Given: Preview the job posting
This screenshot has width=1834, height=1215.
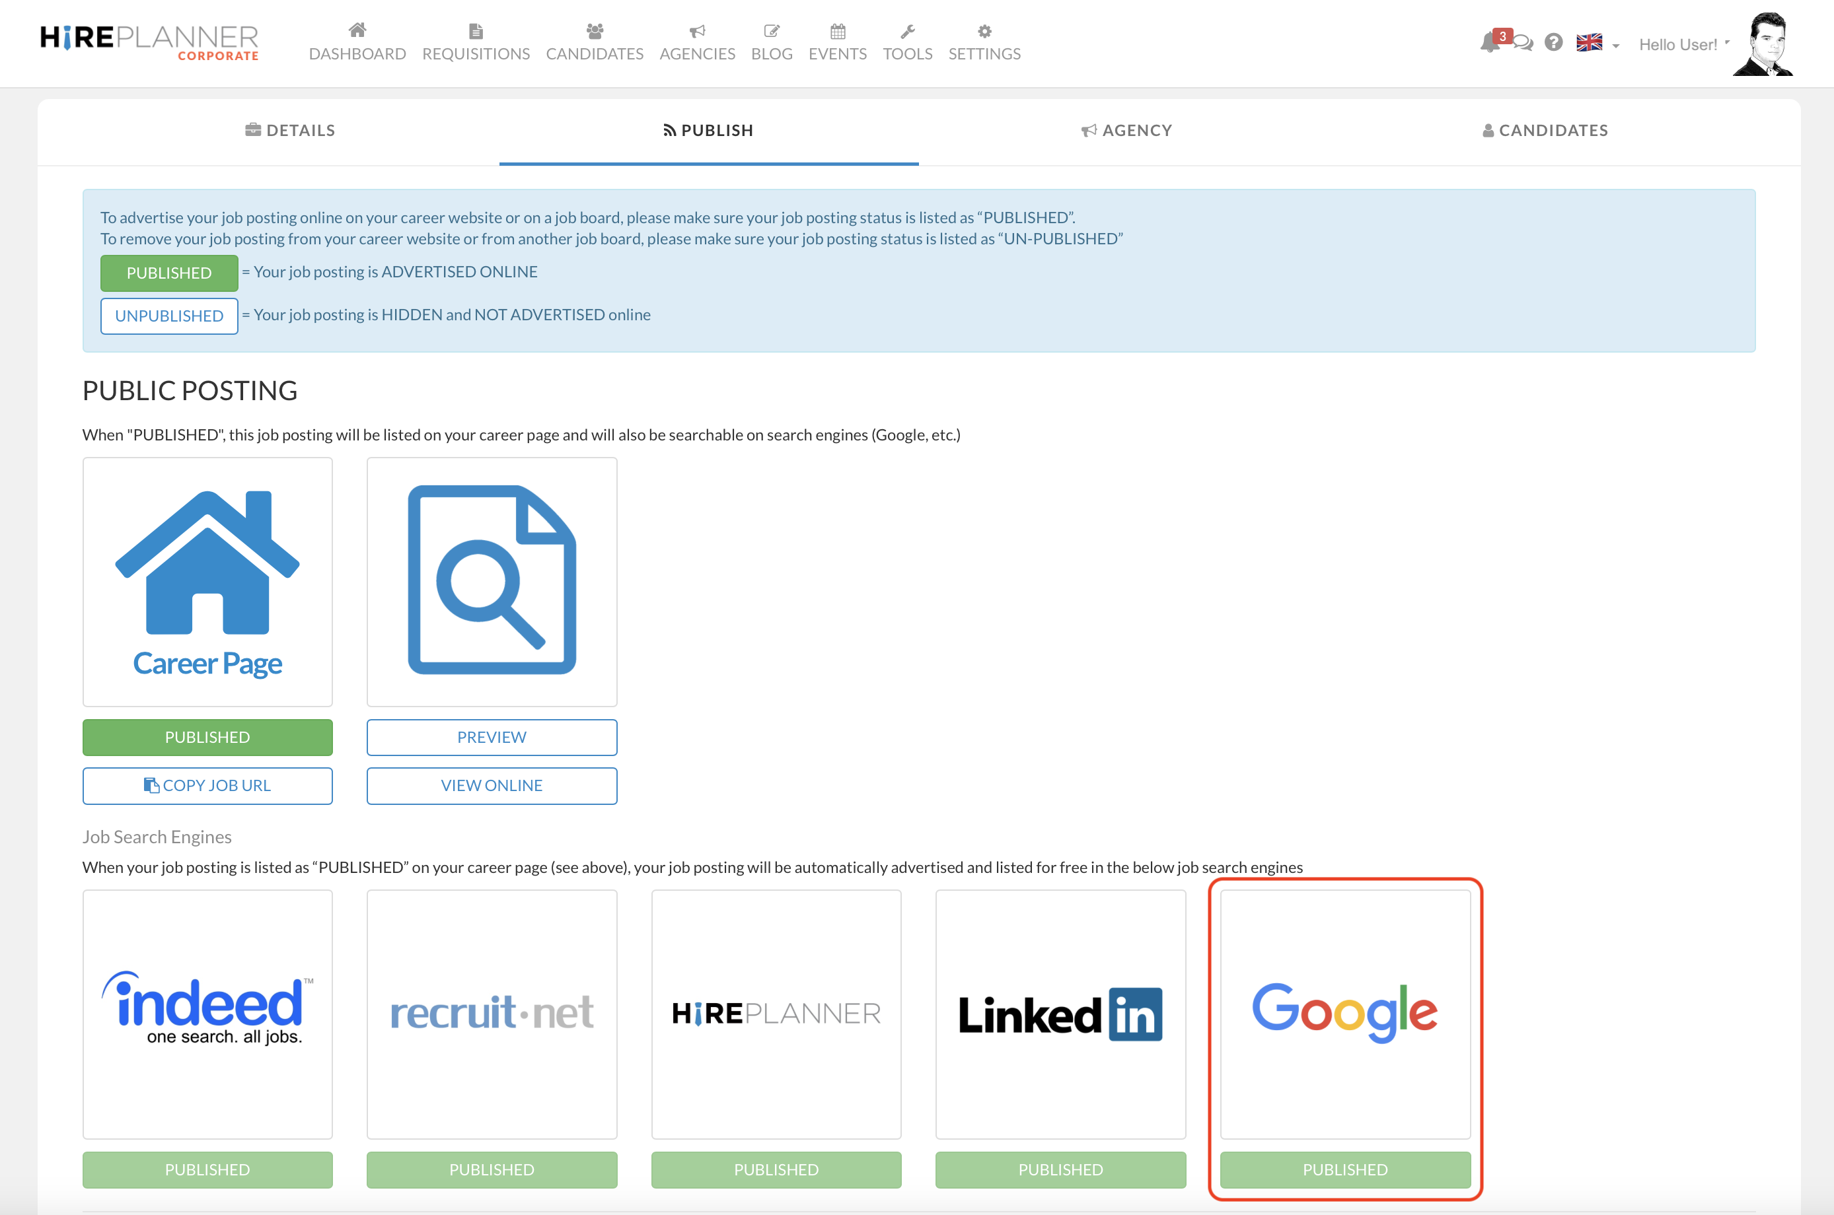Looking at the screenshot, I should click(492, 737).
